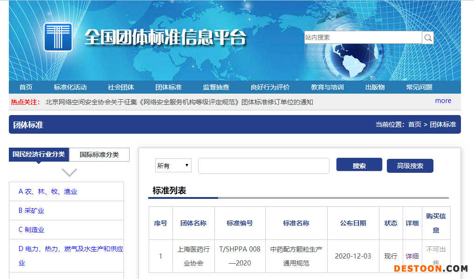Image resolution: width=474 pixels, height=279 pixels.
Task: Navigate to 良好行为评价 page
Action: [270, 87]
